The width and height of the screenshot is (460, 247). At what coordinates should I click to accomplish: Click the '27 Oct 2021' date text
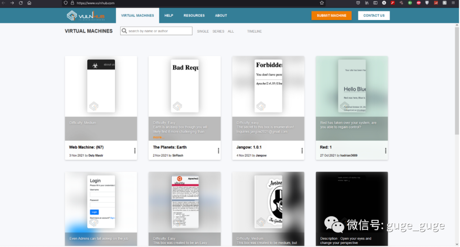pos(328,156)
